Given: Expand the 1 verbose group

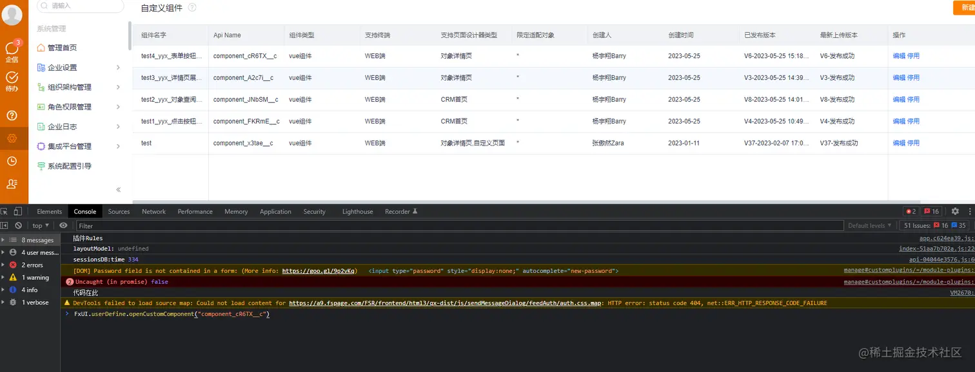Looking at the screenshot, I should tap(30, 302).
